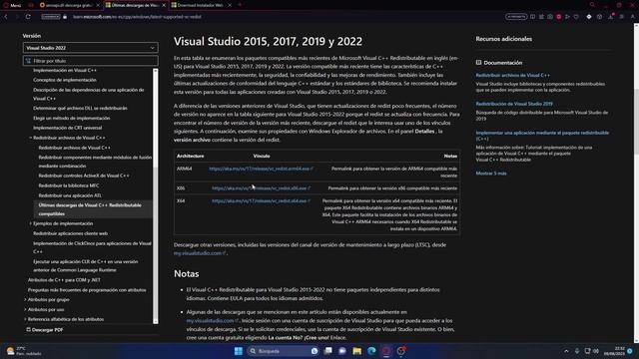Reload the current page
Image resolution: width=639 pixels, height=359 pixels.
click(28, 17)
